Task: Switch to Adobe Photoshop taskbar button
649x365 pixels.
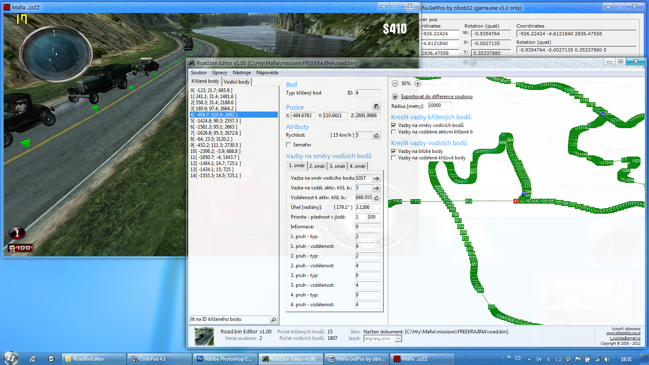Action: [x=225, y=359]
